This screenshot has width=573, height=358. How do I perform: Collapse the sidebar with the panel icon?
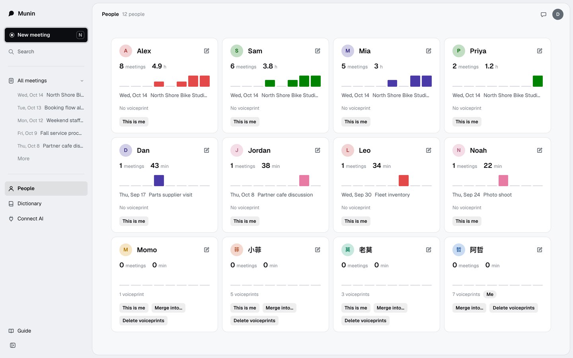coord(13,345)
